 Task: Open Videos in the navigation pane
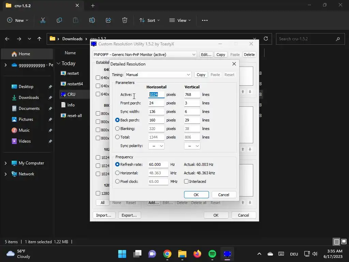tap(25, 141)
